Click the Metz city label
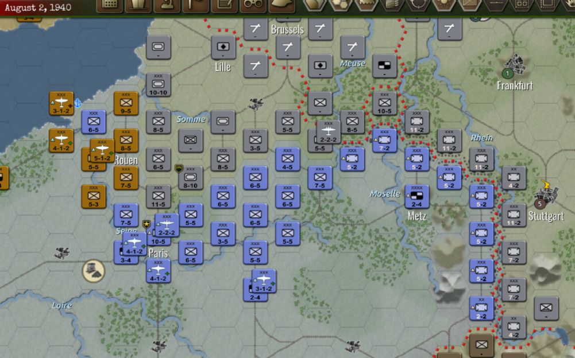 417,216
